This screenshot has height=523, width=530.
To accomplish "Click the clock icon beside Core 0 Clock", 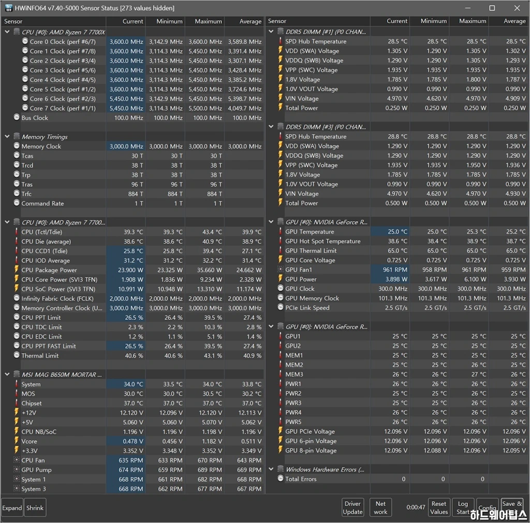I will coord(25,41).
